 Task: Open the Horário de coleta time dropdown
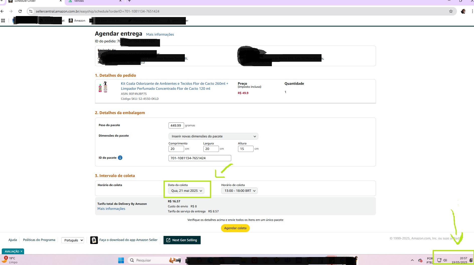240,191
